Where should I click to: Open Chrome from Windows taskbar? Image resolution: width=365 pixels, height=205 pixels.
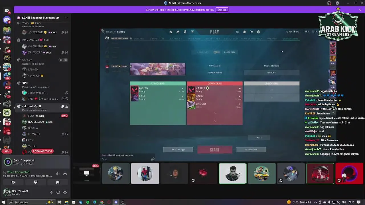[102, 202]
